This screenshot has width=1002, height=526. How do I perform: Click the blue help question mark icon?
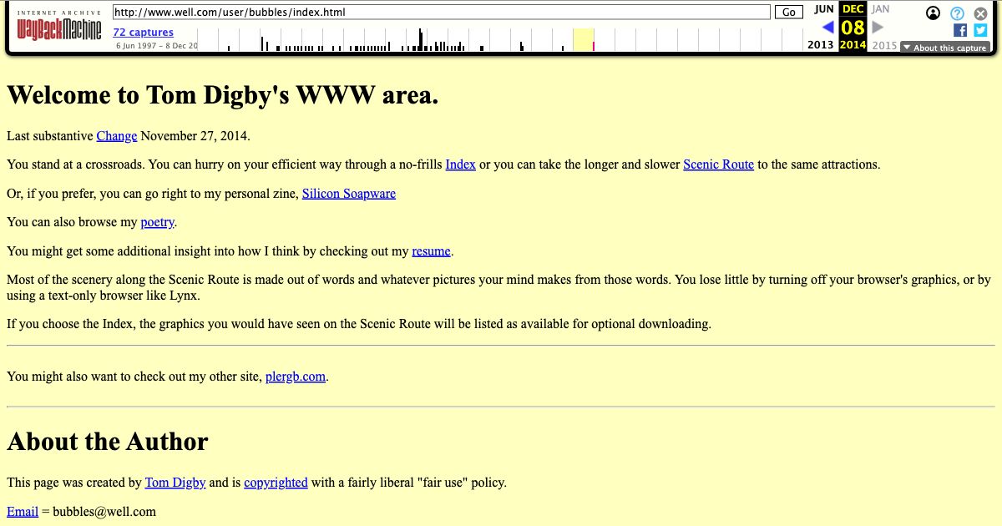[957, 13]
